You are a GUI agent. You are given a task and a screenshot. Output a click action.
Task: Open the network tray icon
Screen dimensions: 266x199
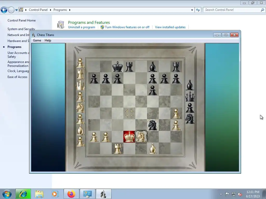tap(234, 194)
